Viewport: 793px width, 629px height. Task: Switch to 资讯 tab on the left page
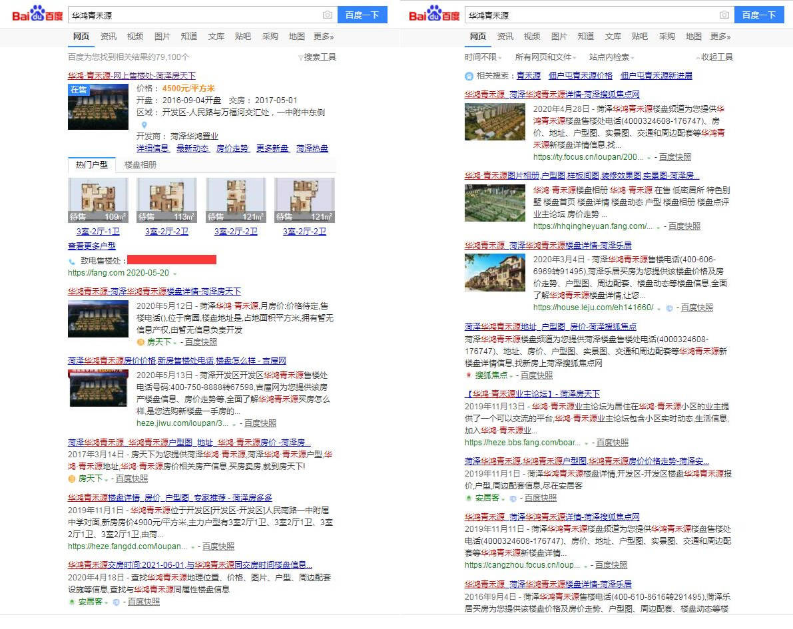(109, 37)
